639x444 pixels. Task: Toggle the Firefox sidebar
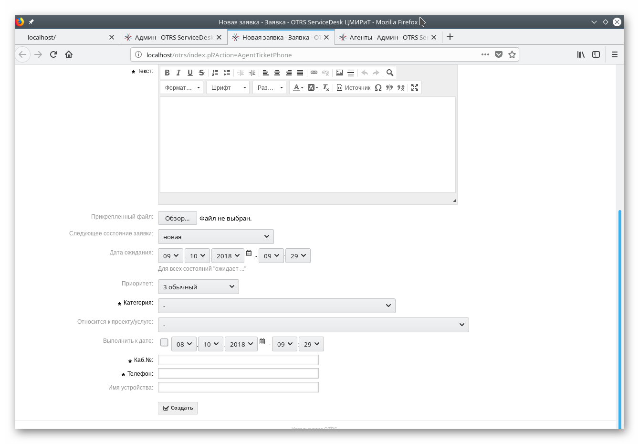(596, 54)
